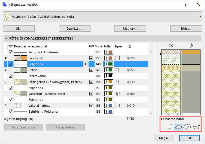The height and width of the screenshot is (144, 205).
Task: Click the Hőszigetelés - ásványgyapot, kemény name
Action: point(55,82)
